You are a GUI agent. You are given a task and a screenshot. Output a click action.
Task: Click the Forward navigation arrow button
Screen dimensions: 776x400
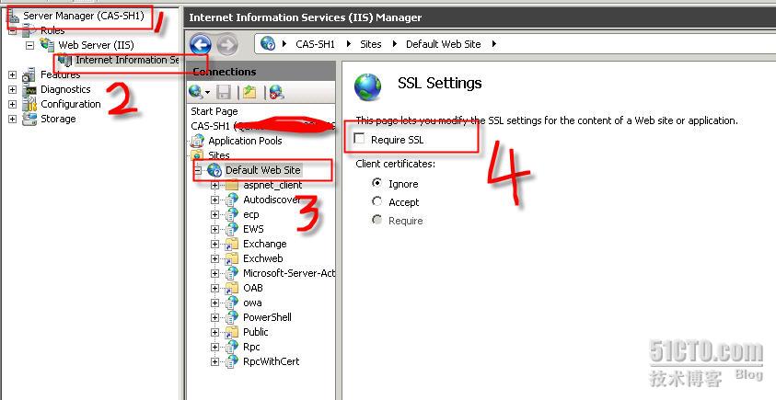[x=227, y=44]
